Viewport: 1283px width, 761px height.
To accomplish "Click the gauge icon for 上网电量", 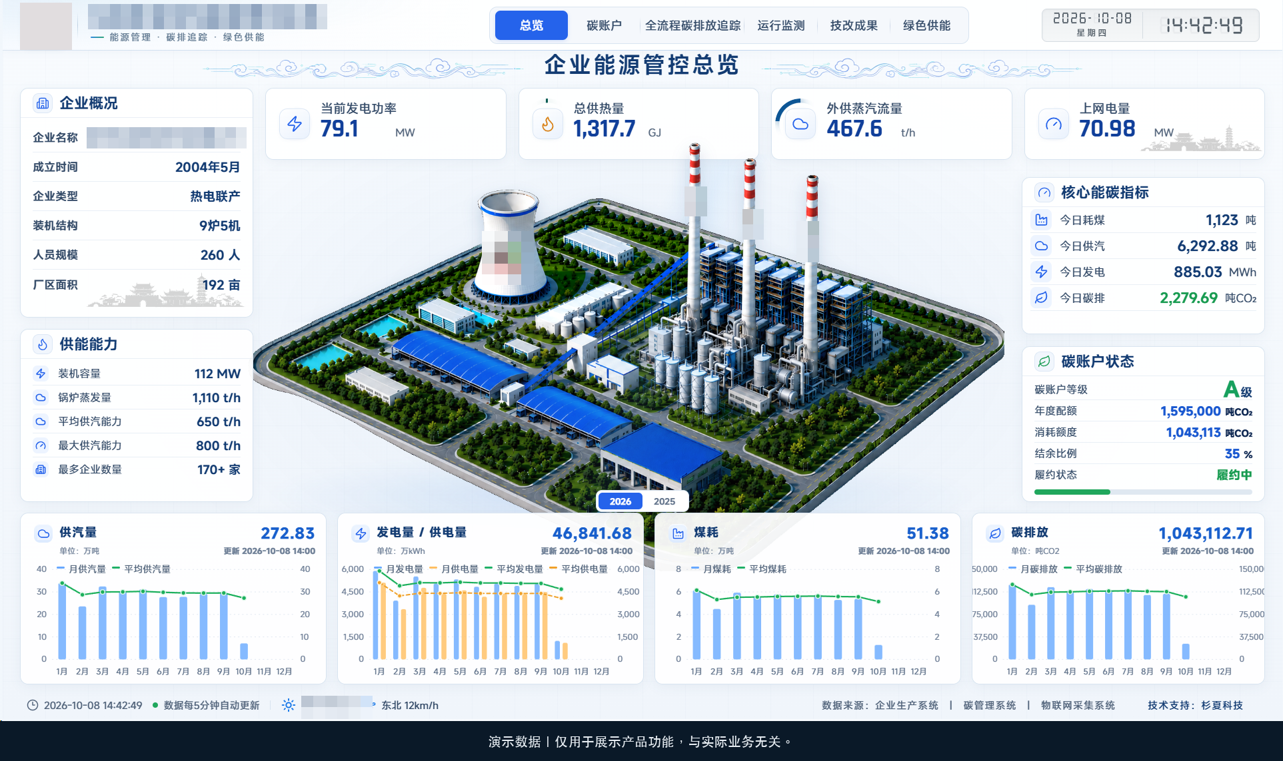I will pyautogui.click(x=1054, y=124).
